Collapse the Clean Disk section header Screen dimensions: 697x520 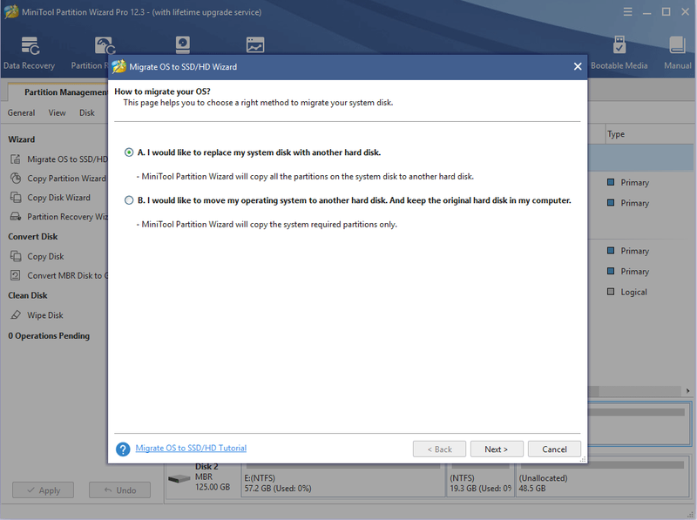[28, 295]
